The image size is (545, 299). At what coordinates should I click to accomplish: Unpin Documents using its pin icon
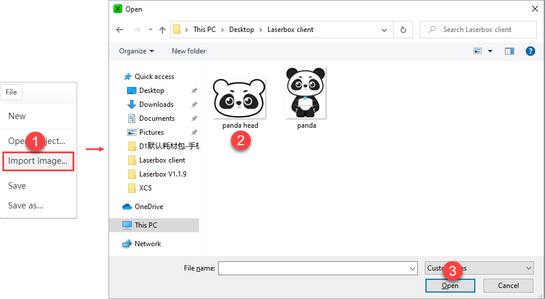pos(194,118)
